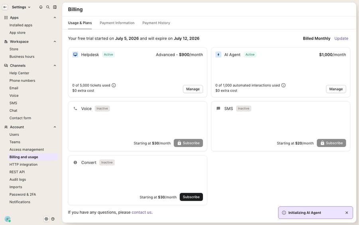
Task: Open HTTP integration settings
Action: pos(24,164)
